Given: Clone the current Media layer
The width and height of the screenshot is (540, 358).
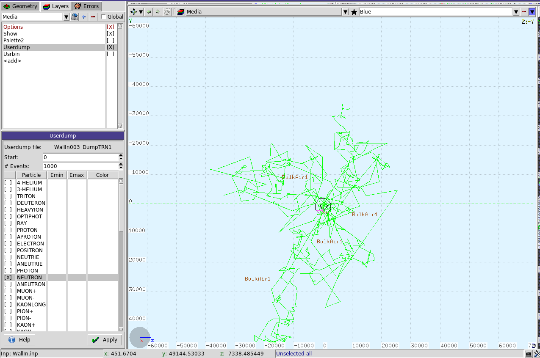Looking at the screenshot, I should [75, 17].
